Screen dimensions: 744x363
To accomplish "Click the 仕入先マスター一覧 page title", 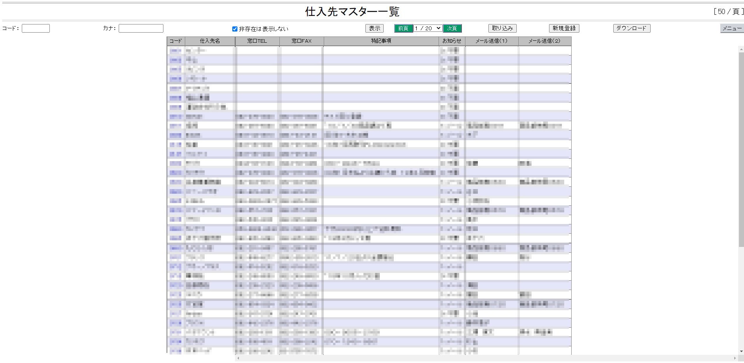I will tap(352, 12).
